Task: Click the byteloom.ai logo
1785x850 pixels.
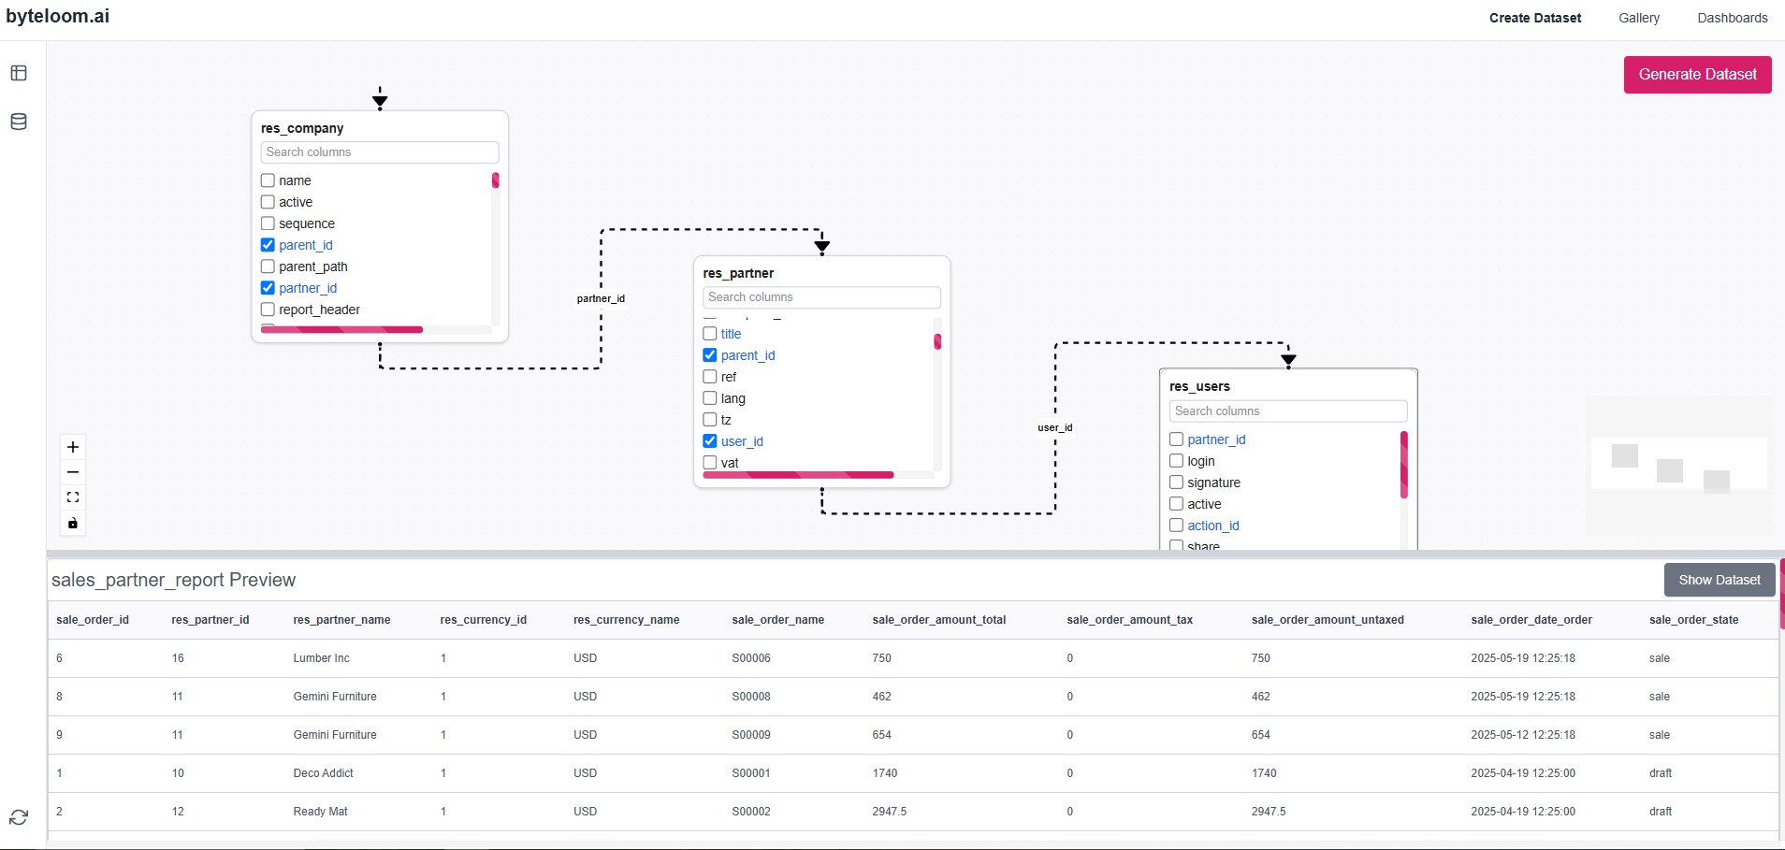Action: [x=58, y=16]
